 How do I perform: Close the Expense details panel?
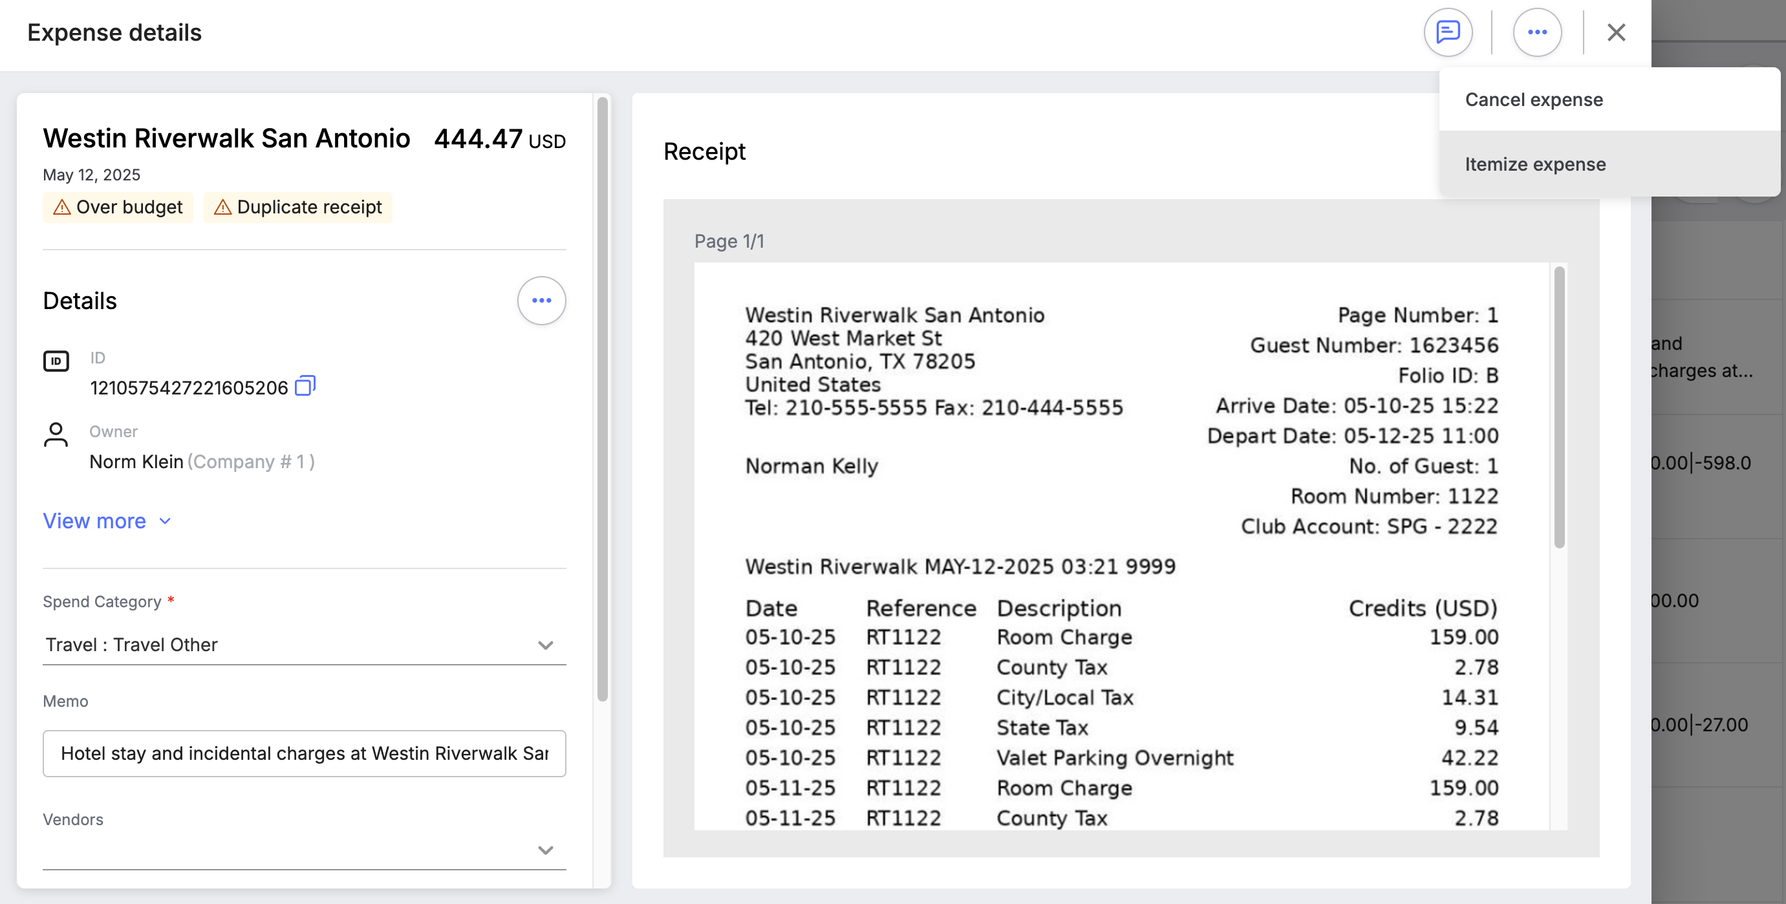1616,32
